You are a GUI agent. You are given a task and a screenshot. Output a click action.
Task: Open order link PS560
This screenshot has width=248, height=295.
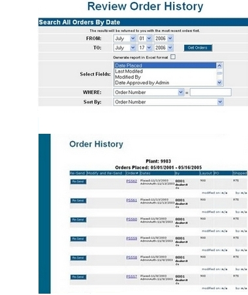point(132,219)
